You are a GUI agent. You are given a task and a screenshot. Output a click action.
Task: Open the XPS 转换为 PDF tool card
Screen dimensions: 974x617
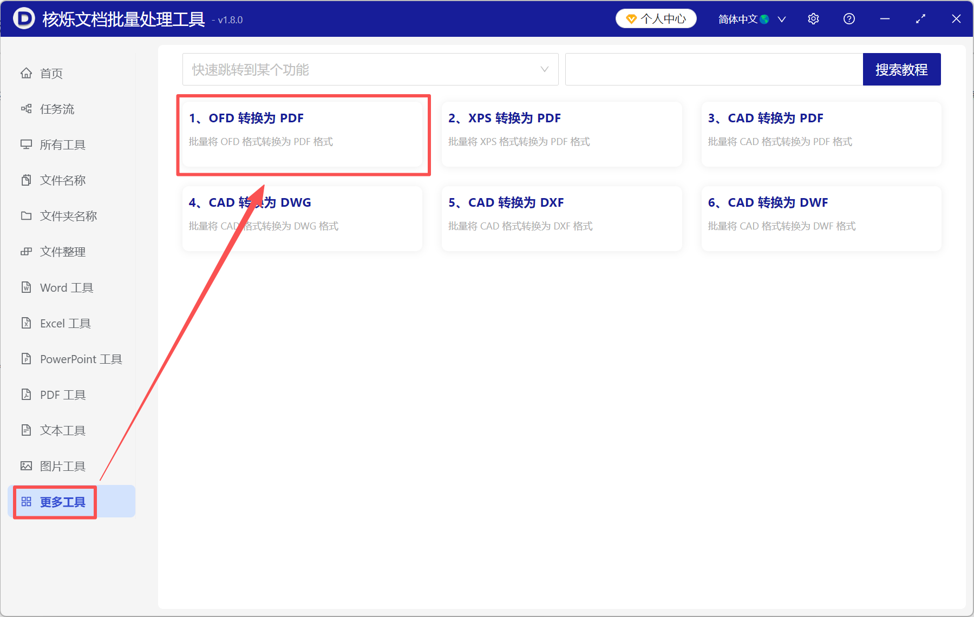tap(561, 134)
